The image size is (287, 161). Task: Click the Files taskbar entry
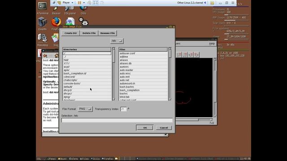pyautogui.click(x=84, y=159)
